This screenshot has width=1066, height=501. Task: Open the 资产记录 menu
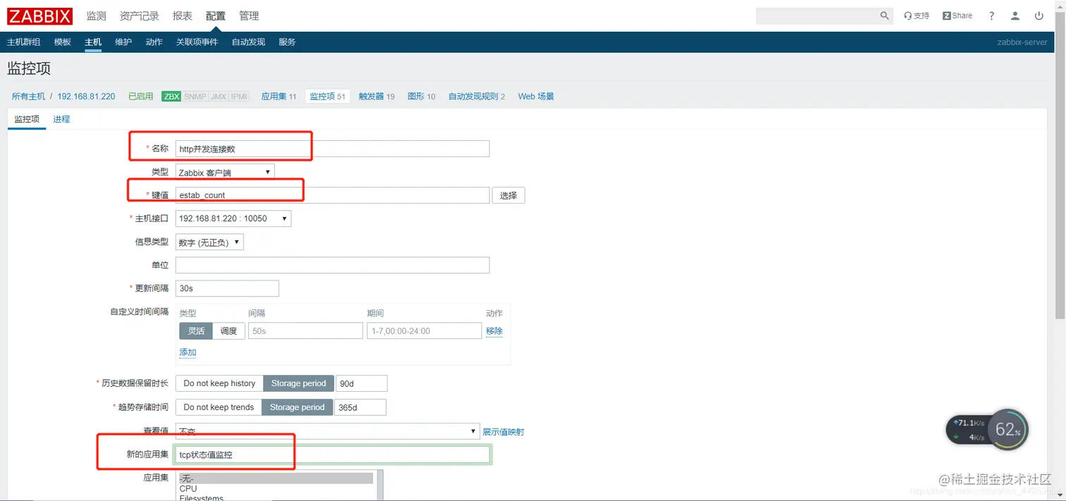[140, 16]
